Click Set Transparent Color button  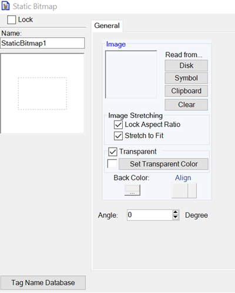point(163,164)
